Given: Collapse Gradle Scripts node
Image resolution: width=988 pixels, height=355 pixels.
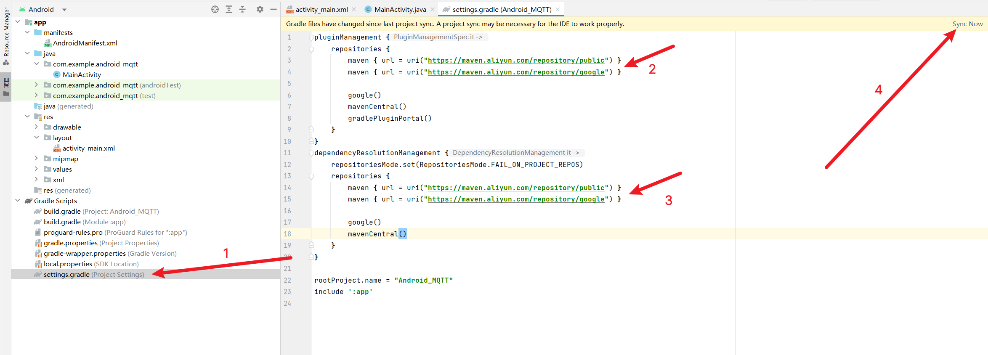Looking at the screenshot, I should (18, 200).
